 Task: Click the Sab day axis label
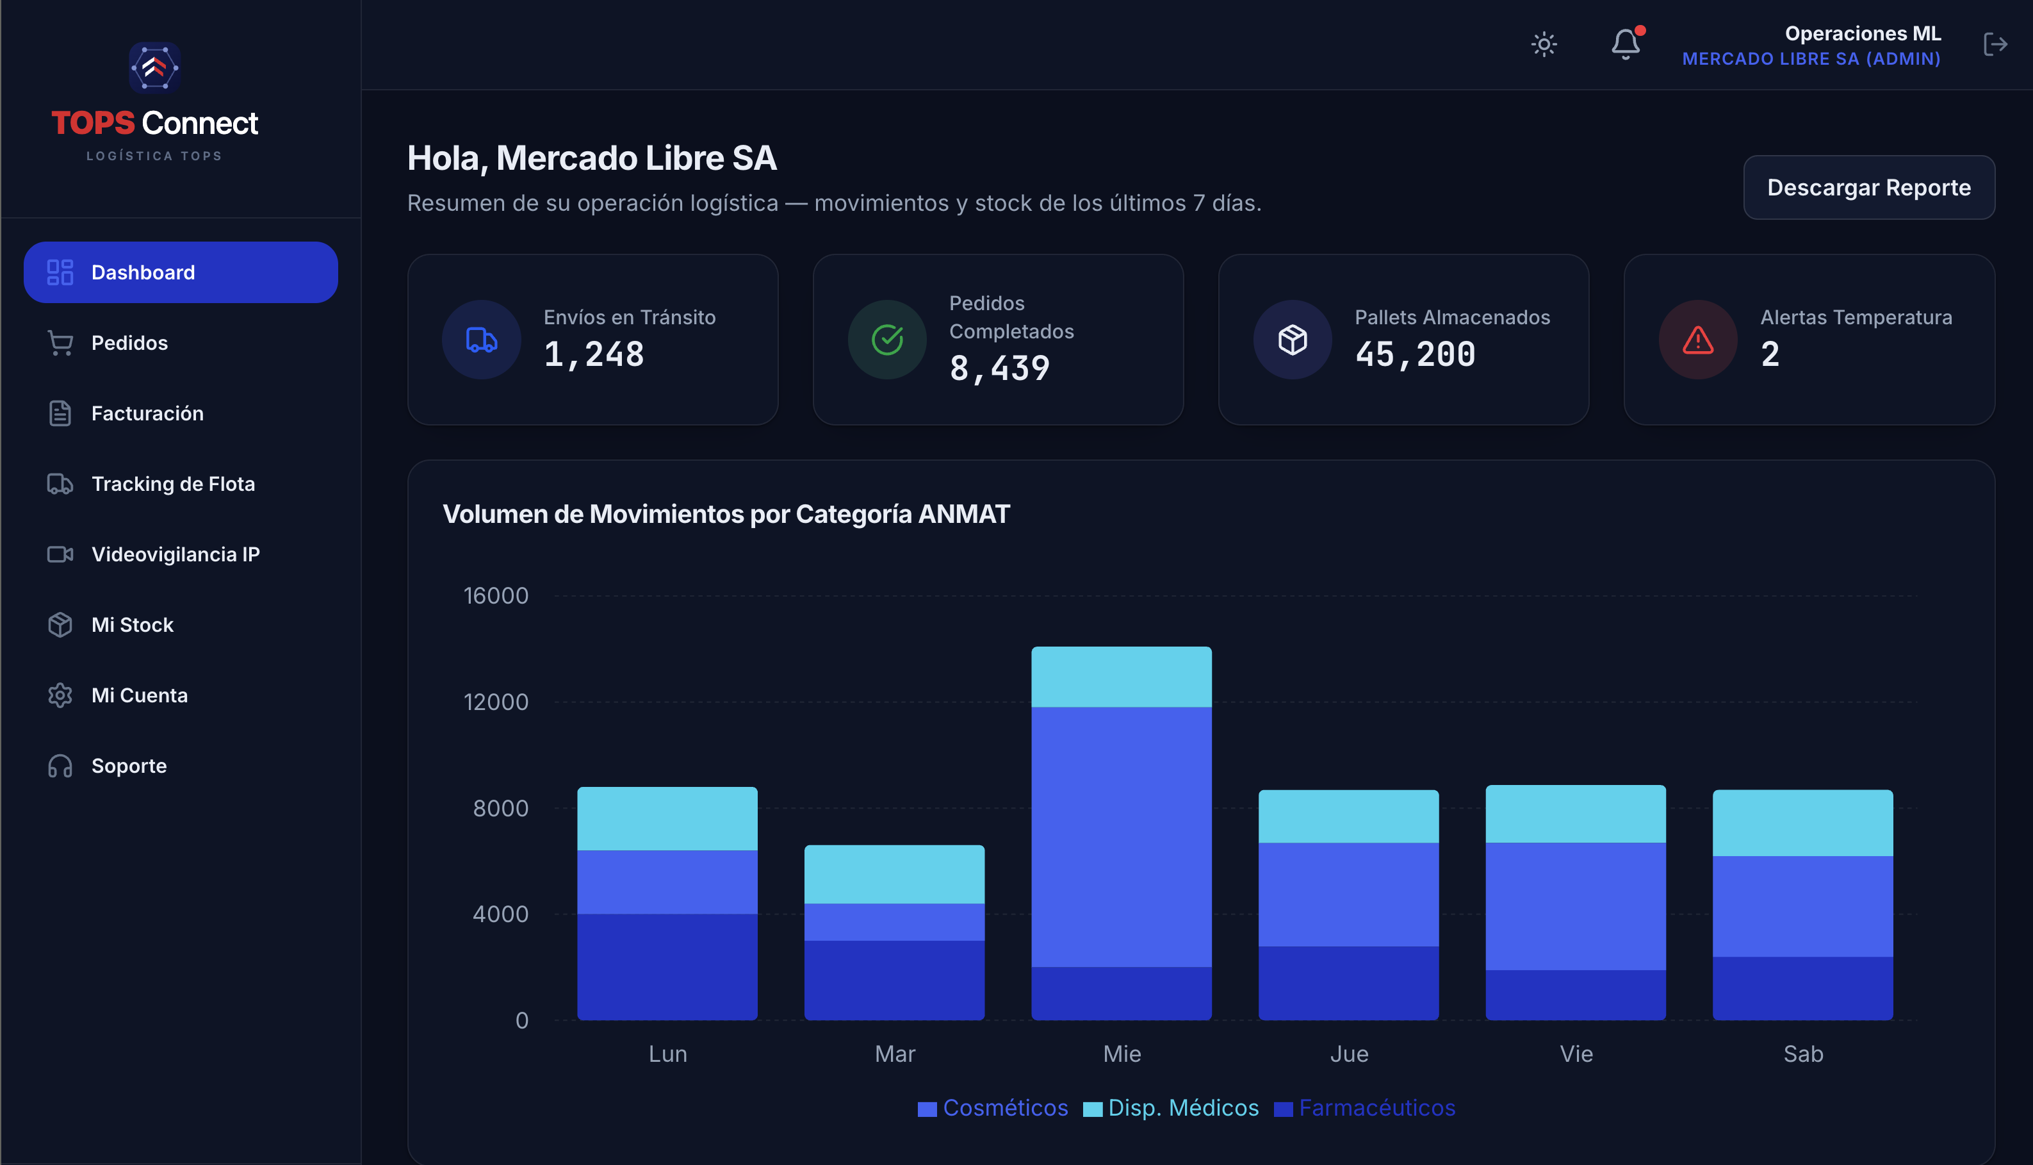(x=1802, y=1053)
